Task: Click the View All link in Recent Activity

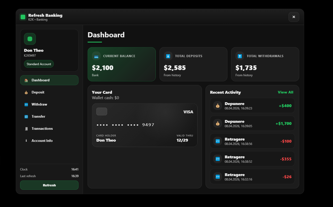Action: [x=285, y=92]
